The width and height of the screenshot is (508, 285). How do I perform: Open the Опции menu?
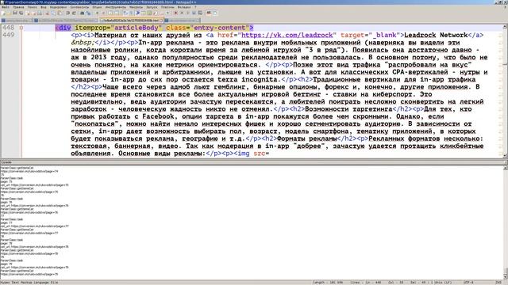pyautogui.click(x=97, y=7)
